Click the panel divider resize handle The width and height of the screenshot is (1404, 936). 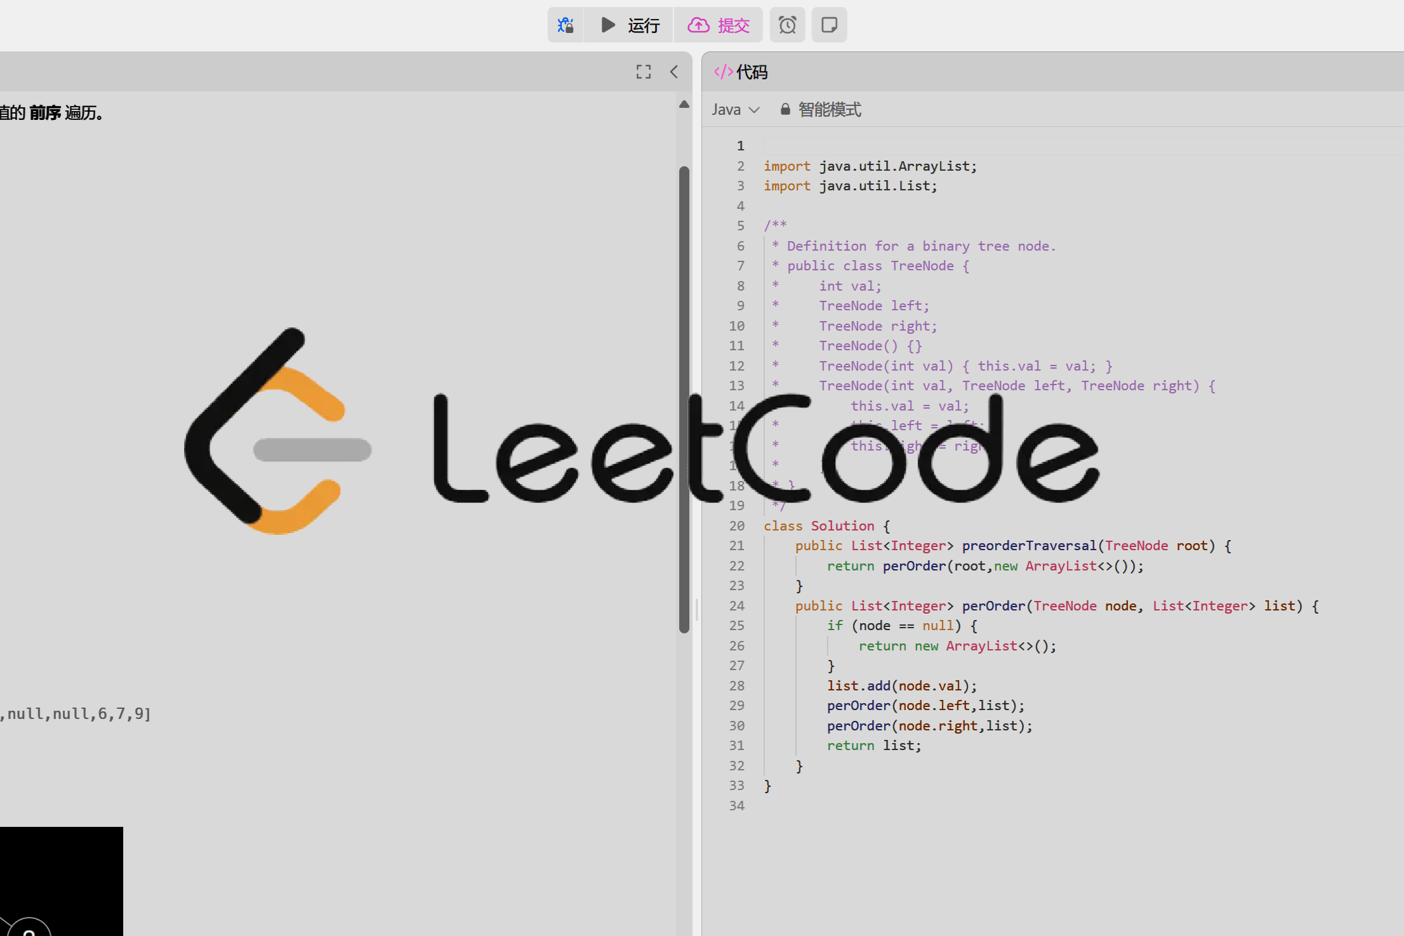coord(697,609)
